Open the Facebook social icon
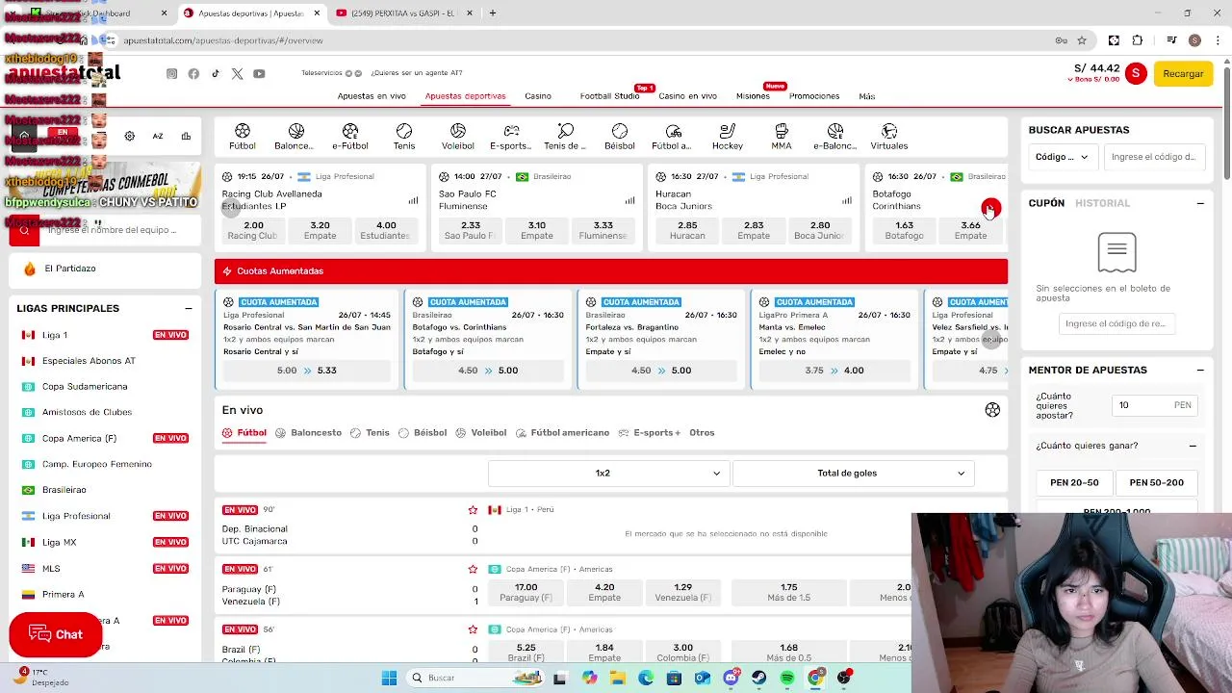This screenshot has height=693, width=1232. 193,74
